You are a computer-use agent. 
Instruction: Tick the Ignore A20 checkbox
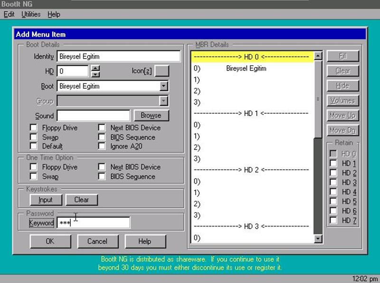pos(102,146)
